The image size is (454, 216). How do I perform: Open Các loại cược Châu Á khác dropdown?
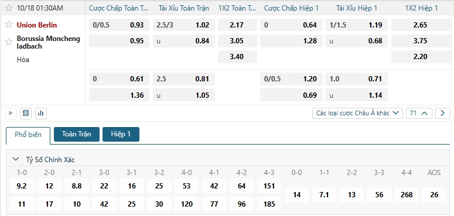[357, 113]
